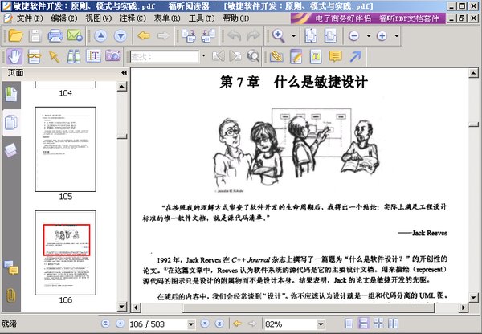
Task: Open the binoculars search tool
Action: click(74, 56)
